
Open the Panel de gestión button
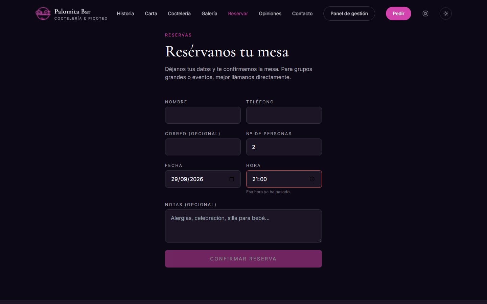[349, 14]
